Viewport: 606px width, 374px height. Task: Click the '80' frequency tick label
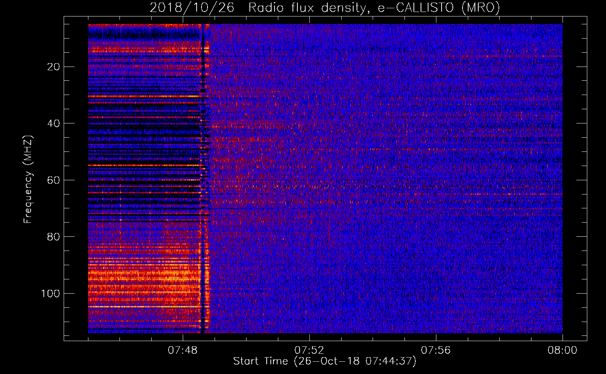tap(54, 237)
